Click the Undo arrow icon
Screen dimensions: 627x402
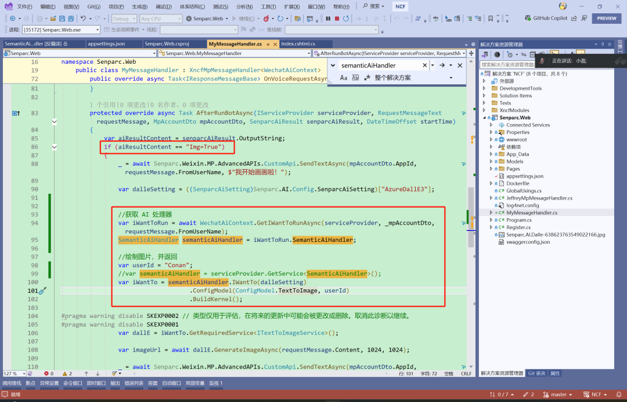(x=83, y=19)
